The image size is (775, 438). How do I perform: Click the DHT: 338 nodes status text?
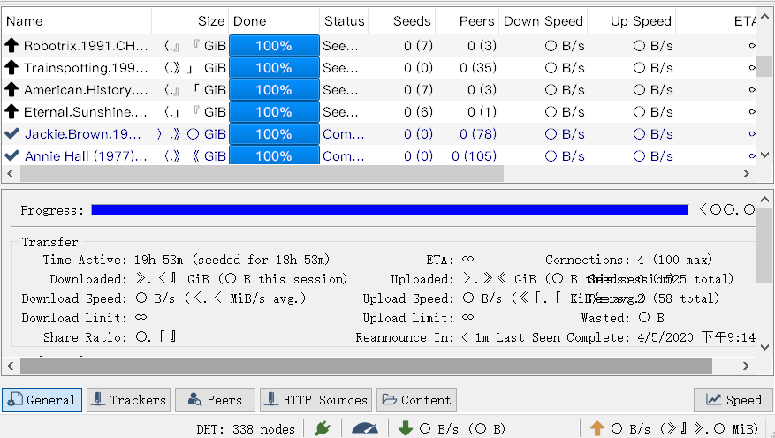pyautogui.click(x=246, y=428)
